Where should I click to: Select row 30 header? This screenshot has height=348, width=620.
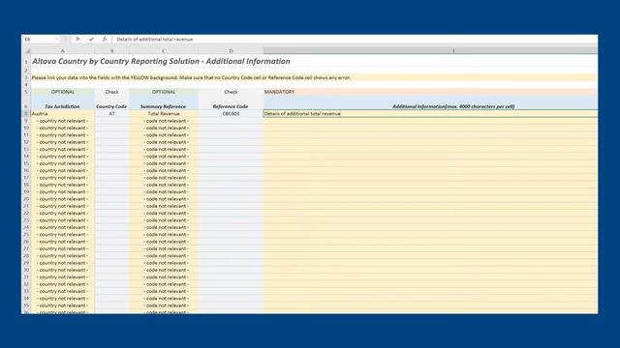pos(26,270)
